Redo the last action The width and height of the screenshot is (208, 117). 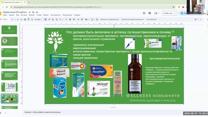tap(21, 19)
